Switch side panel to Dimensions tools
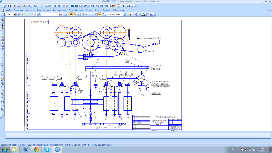The width and height of the screenshot is (272, 153). pyautogui.click(x=2, y=23)
